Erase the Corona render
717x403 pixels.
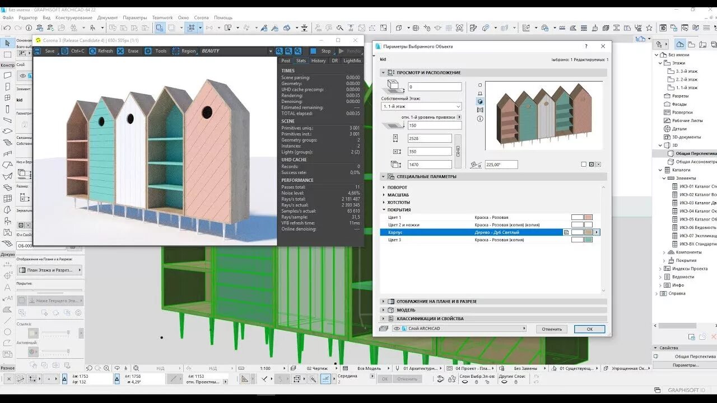[128, 51]
